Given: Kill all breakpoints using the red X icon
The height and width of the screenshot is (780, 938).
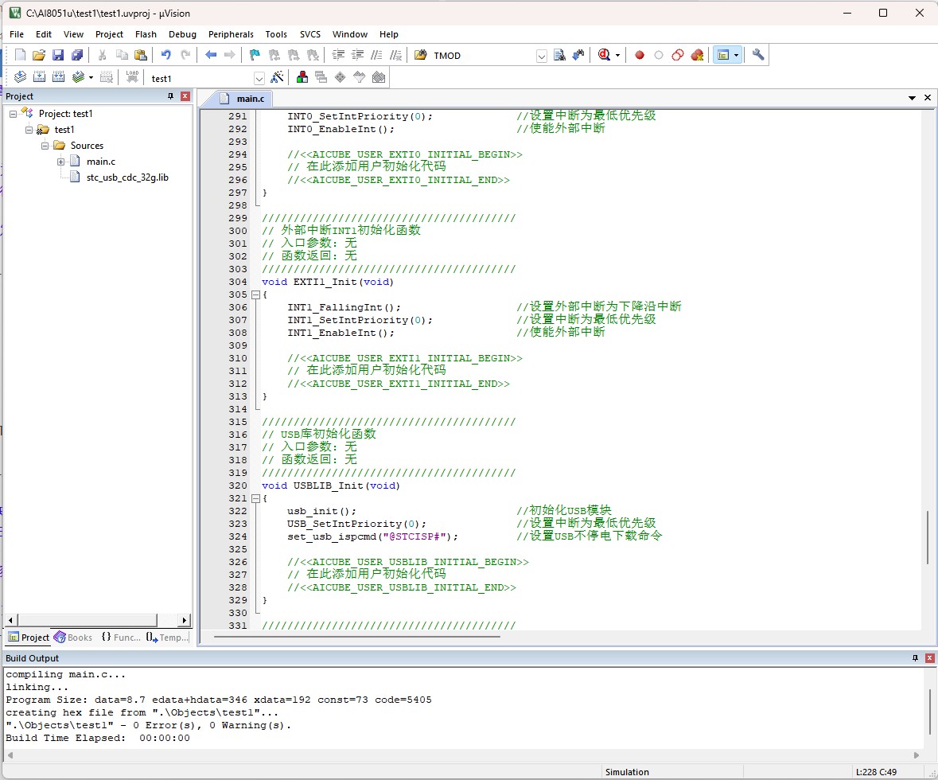Looking at the screenshot, I should tap(697, 55).
